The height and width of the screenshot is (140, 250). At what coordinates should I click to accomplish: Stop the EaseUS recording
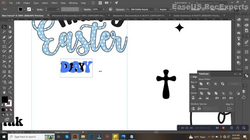[223, 128]
